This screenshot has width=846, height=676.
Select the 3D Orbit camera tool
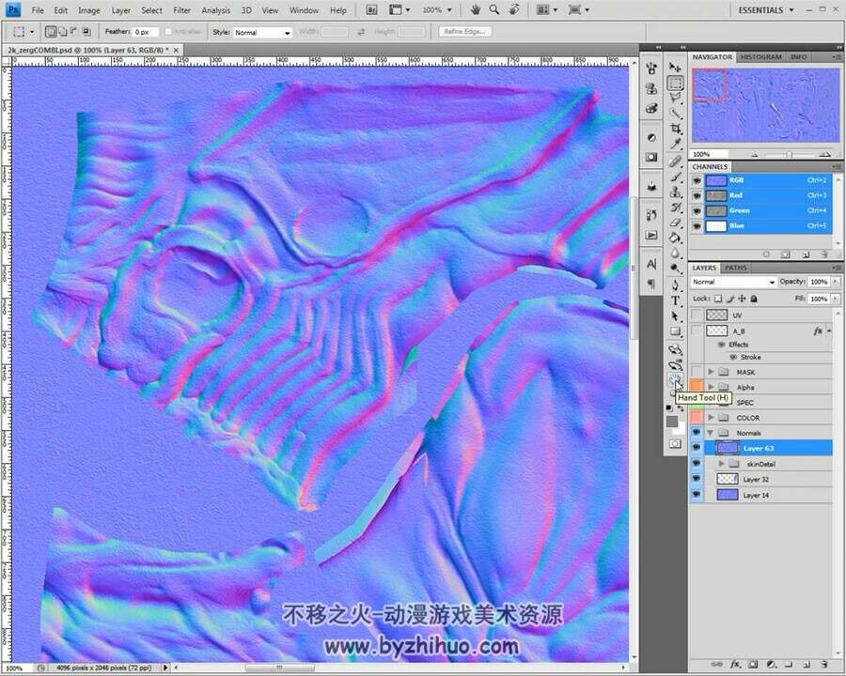coord(675,365)
